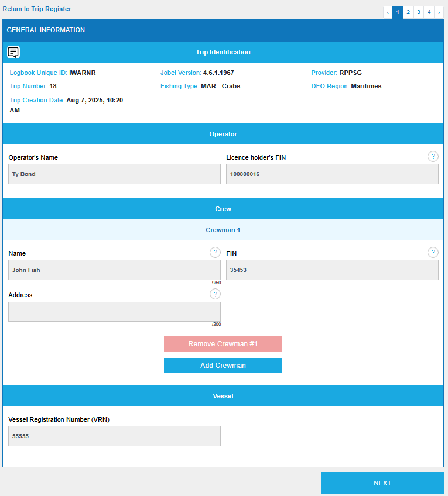This screenshot has height=496, width=448.
Task: Select the Vessel Registration Number field
Action: (114, 436)
